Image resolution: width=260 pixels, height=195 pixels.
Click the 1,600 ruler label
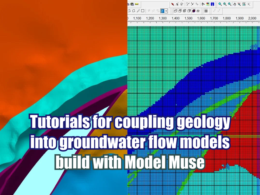pyautogui.click(x=201, y=18)
